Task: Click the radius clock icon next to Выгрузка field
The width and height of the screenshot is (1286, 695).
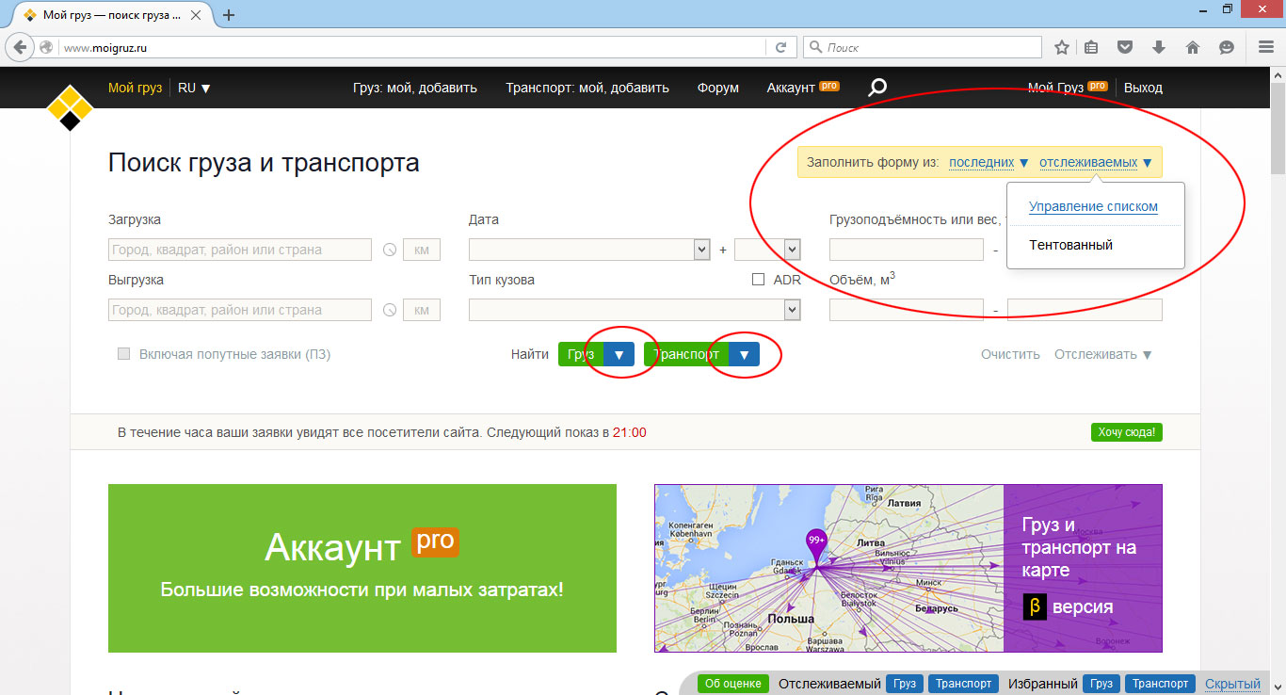Action: click(x=390, y=311)
